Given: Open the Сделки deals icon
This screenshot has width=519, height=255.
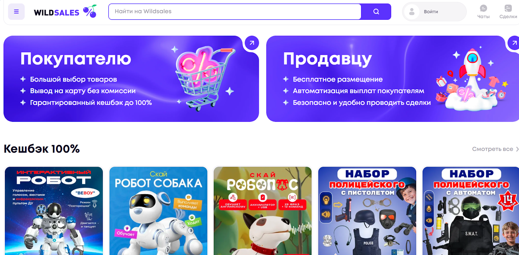Looking at the screenshot, I should [x=508, y=12].
